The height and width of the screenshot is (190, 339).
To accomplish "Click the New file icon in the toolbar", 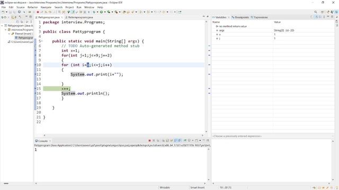I will (x=3, y=12).
